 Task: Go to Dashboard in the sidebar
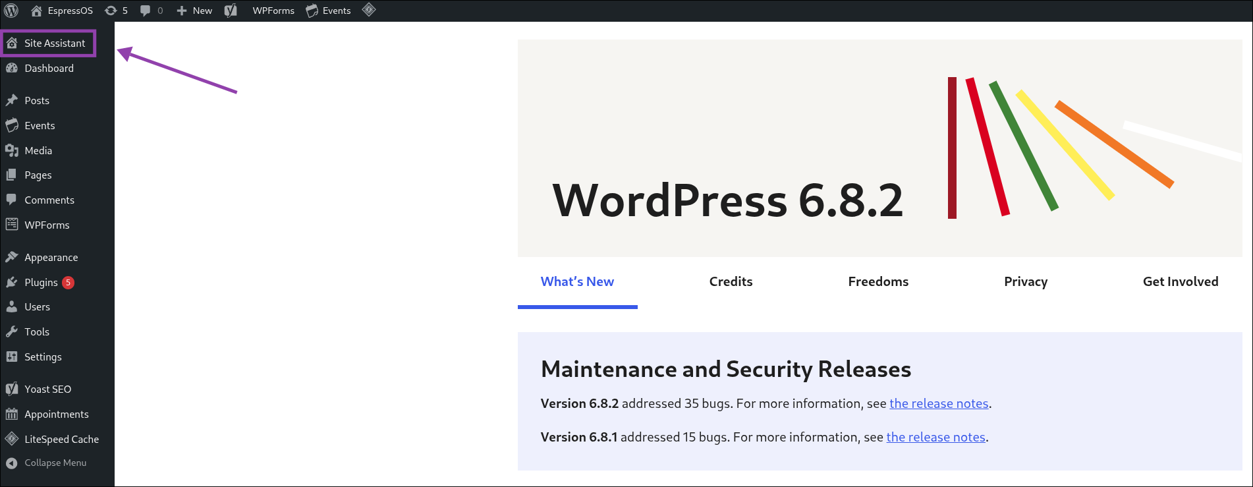(49, 68)
